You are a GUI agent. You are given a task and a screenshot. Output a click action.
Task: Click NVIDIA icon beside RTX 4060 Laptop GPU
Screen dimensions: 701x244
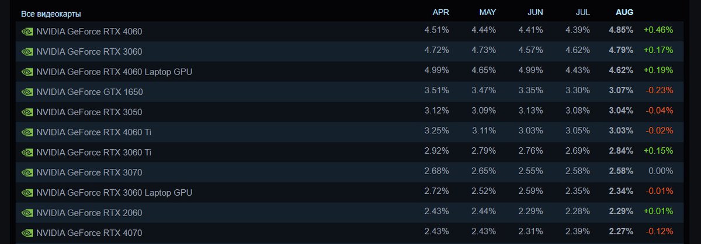click(27, 72)
